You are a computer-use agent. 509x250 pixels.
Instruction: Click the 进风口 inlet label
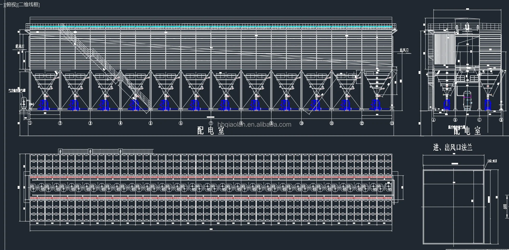click(x=19, y=46)
